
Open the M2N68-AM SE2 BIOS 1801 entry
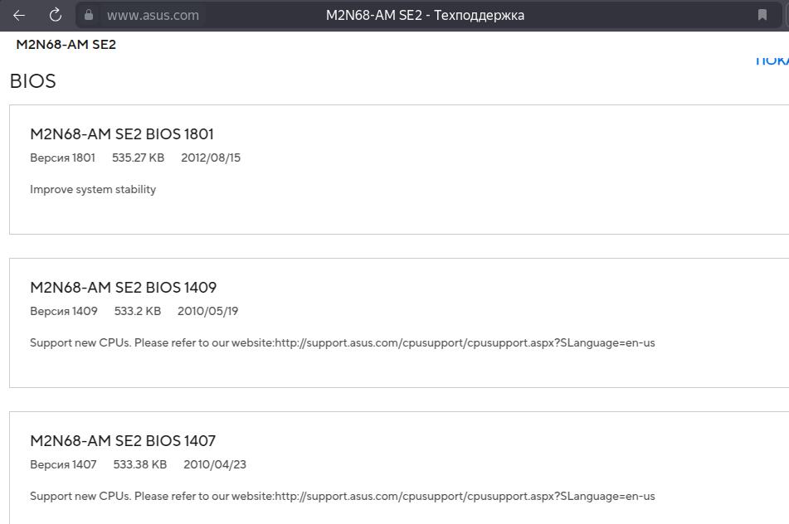coord(122,134)
